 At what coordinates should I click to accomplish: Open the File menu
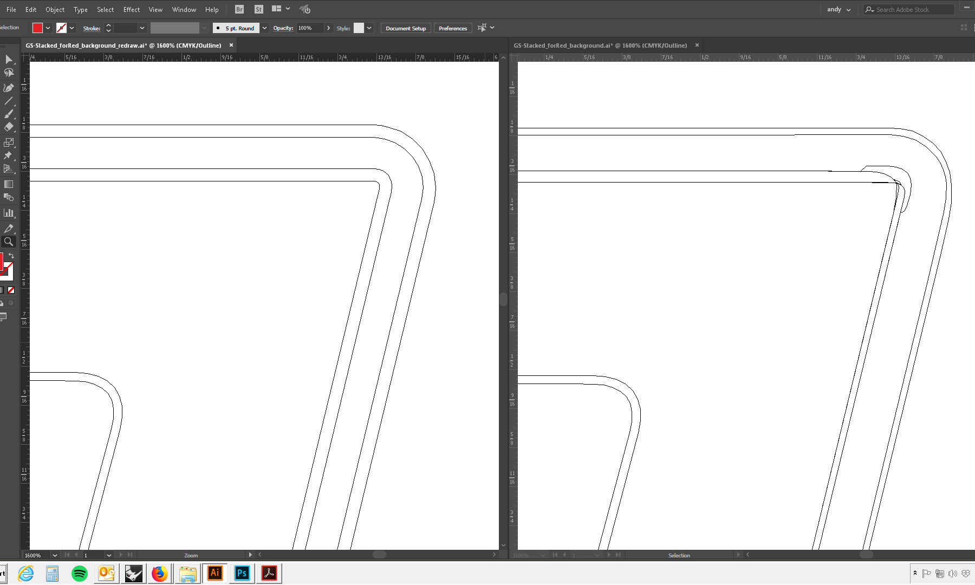(11, 9)
